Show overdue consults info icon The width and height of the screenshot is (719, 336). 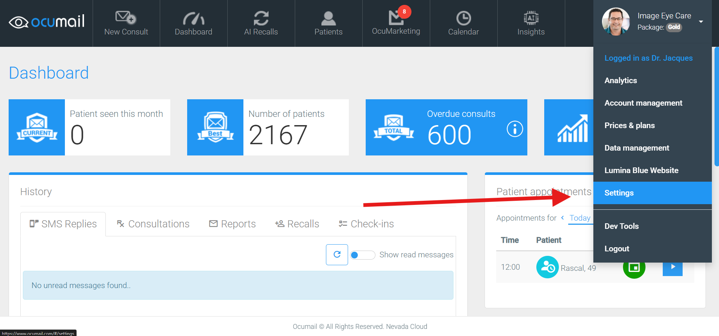pyautogui.click(x=515, y=129)
